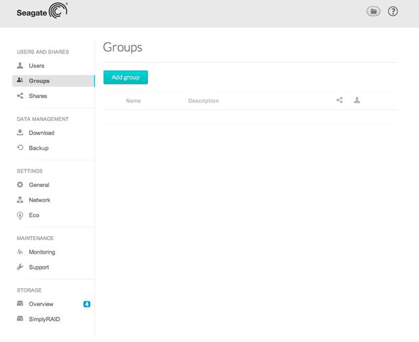Click the users column header icon
The width and height of the screenshot is (419, 342).
357,101
